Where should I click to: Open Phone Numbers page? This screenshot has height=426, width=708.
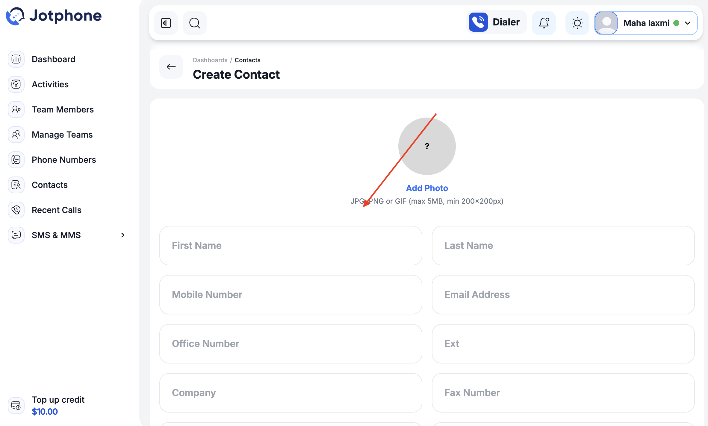[x=64, y=160]
